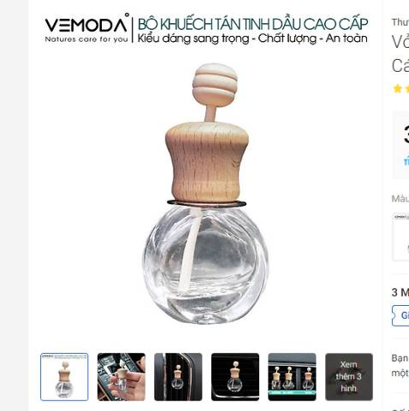Image resolution: width=409 pixels, height=411 pixels.
Task: View the thumbnail of bottle clipped on vent
Action: [178, 377]
